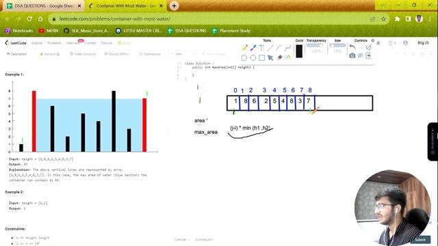Open Chrome side panel icon
Image resolution: width=438 pixels, height=246 pixels.
(x=408, y=19)
